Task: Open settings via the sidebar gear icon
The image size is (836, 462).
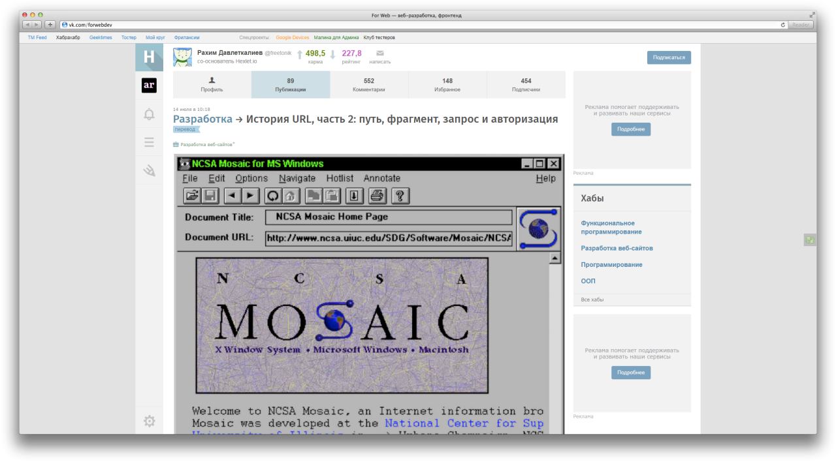Action: [x=149, y=422]
